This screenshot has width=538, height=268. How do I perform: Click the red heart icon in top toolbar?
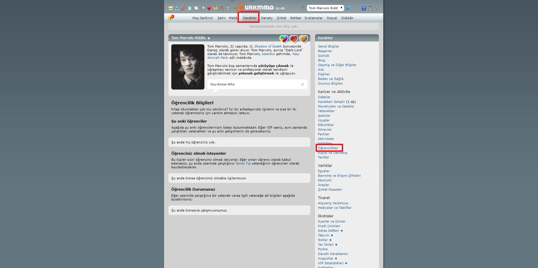click(x=209, y=8)
